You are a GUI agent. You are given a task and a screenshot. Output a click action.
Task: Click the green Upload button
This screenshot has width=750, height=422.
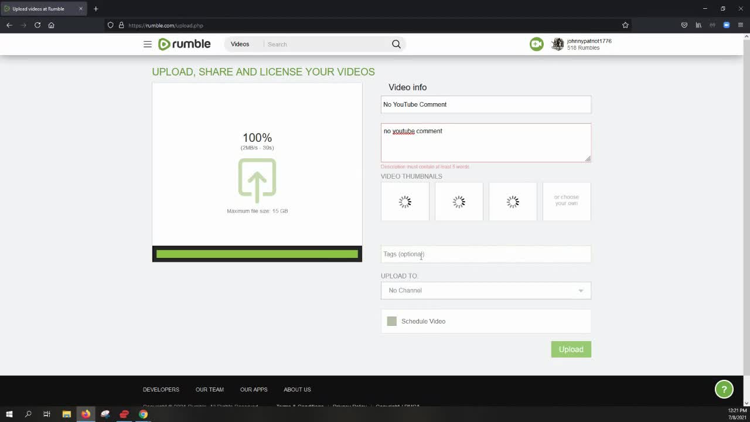coord(571,349)
